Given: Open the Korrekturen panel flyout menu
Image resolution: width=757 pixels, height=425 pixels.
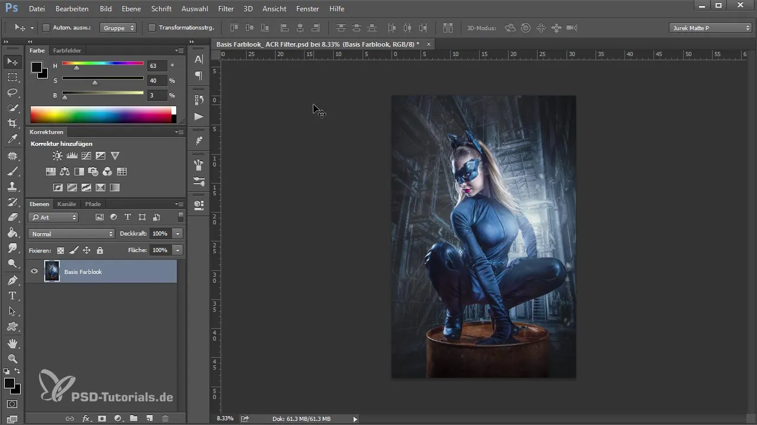Looking at the screenshot, I should (x=179, y=132).
